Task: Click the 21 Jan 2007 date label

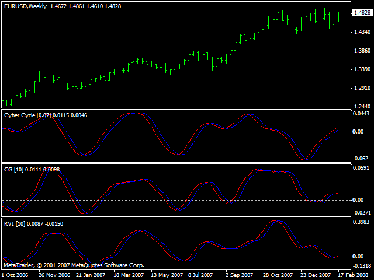Action: click(x=91, y=275)
